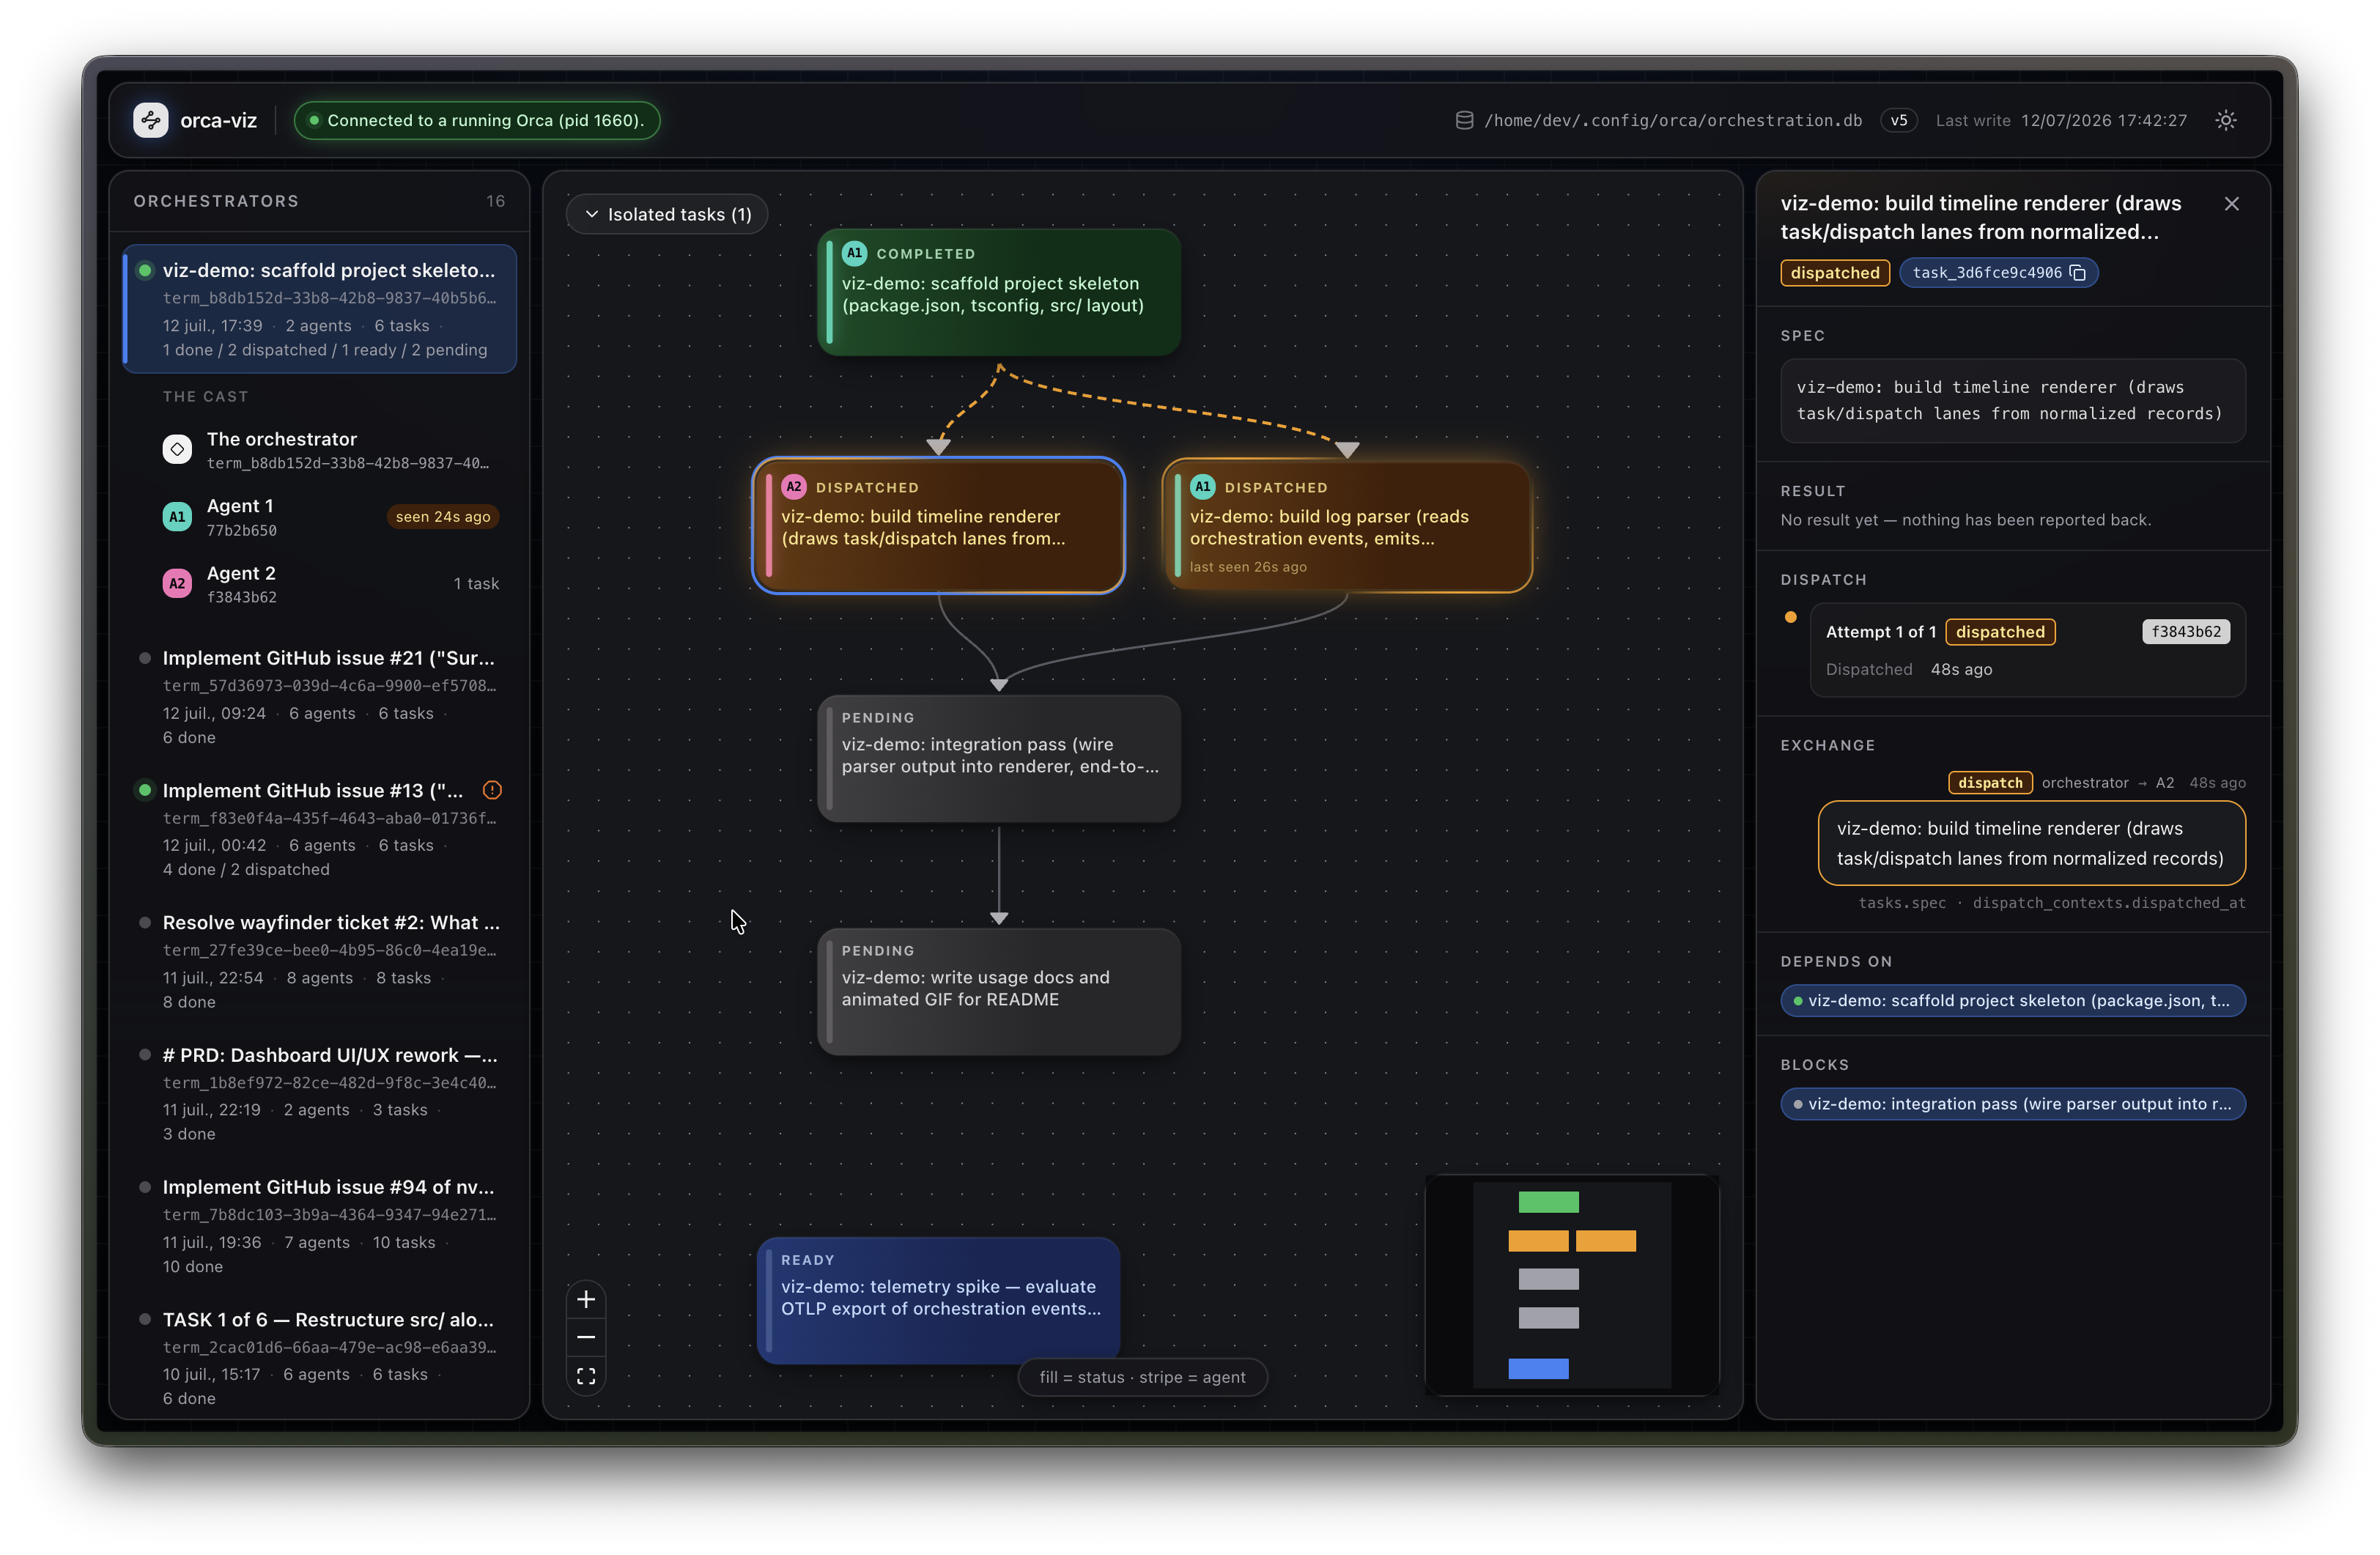Zoom out on the graph canvas

(586, 1337)
